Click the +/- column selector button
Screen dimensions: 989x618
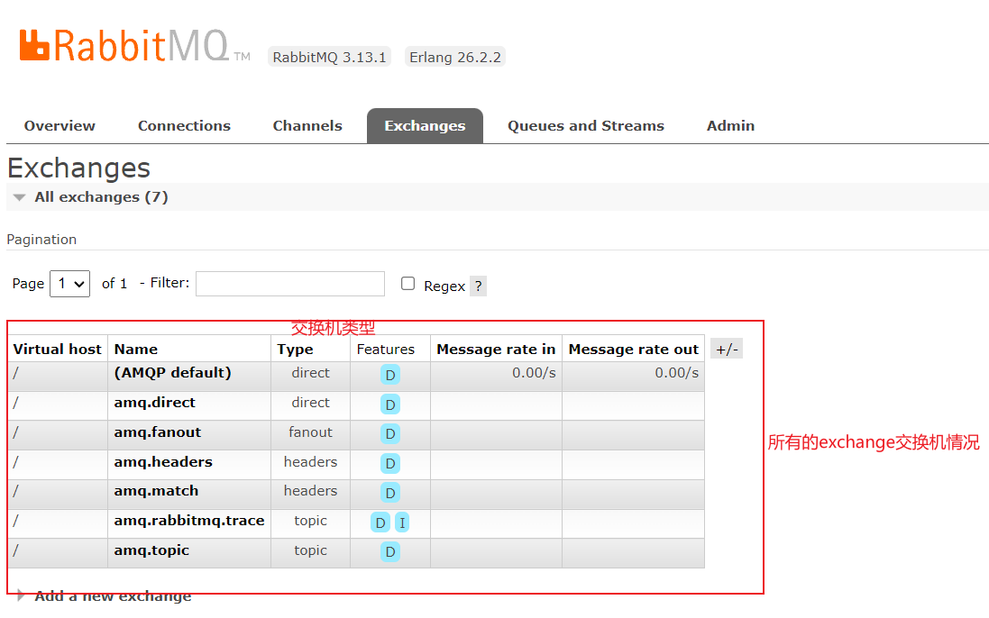click(x=727, y=349)
